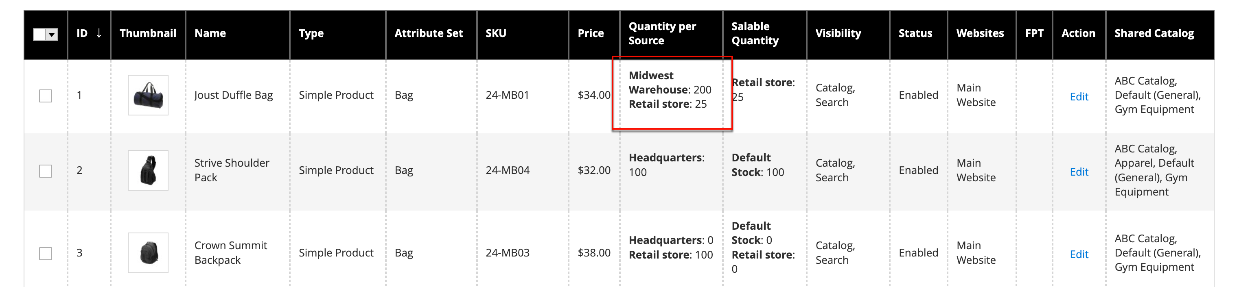This screenshot has width=1239, height=287.
Task: Click the Visibility column header
Action: [x=838, y=33]
